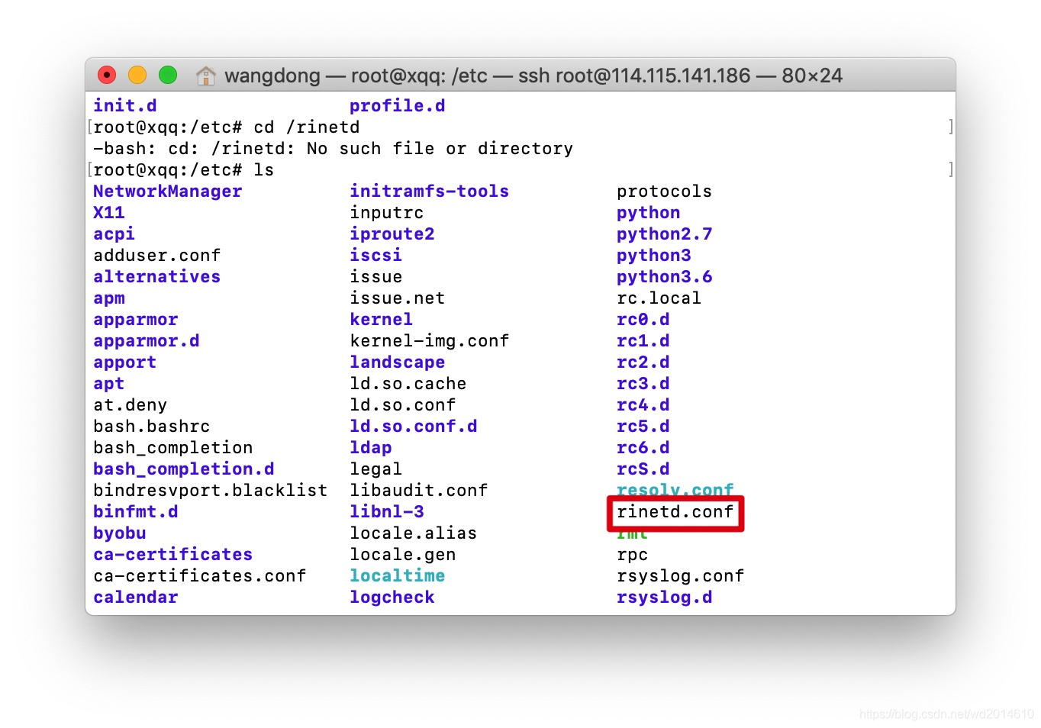Click the kernel-img.conf file entry
The width and height of the screenshot is (1041, 728).
tap(430, 341)
